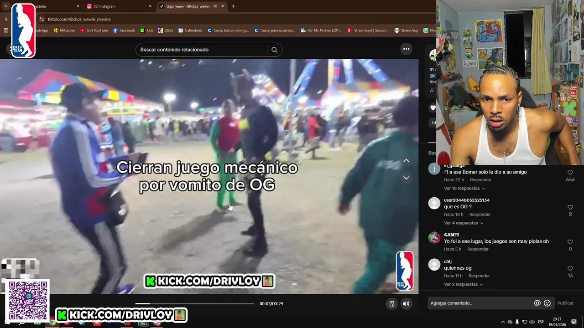Show hidden system tray icons arrow
This screenshot has height=328, width=584.
coord(503,322)
